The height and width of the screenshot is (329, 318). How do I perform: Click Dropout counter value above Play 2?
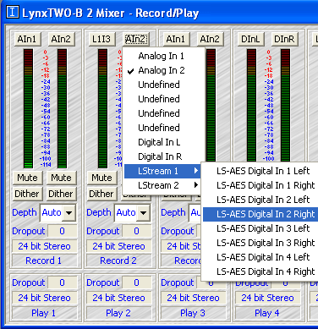(x=137, y=282)
